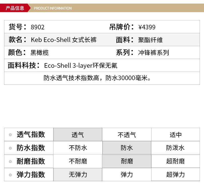
Task: Click the bullet beside 透气指数
Action: pyautogui.click(x=10, y=135)
